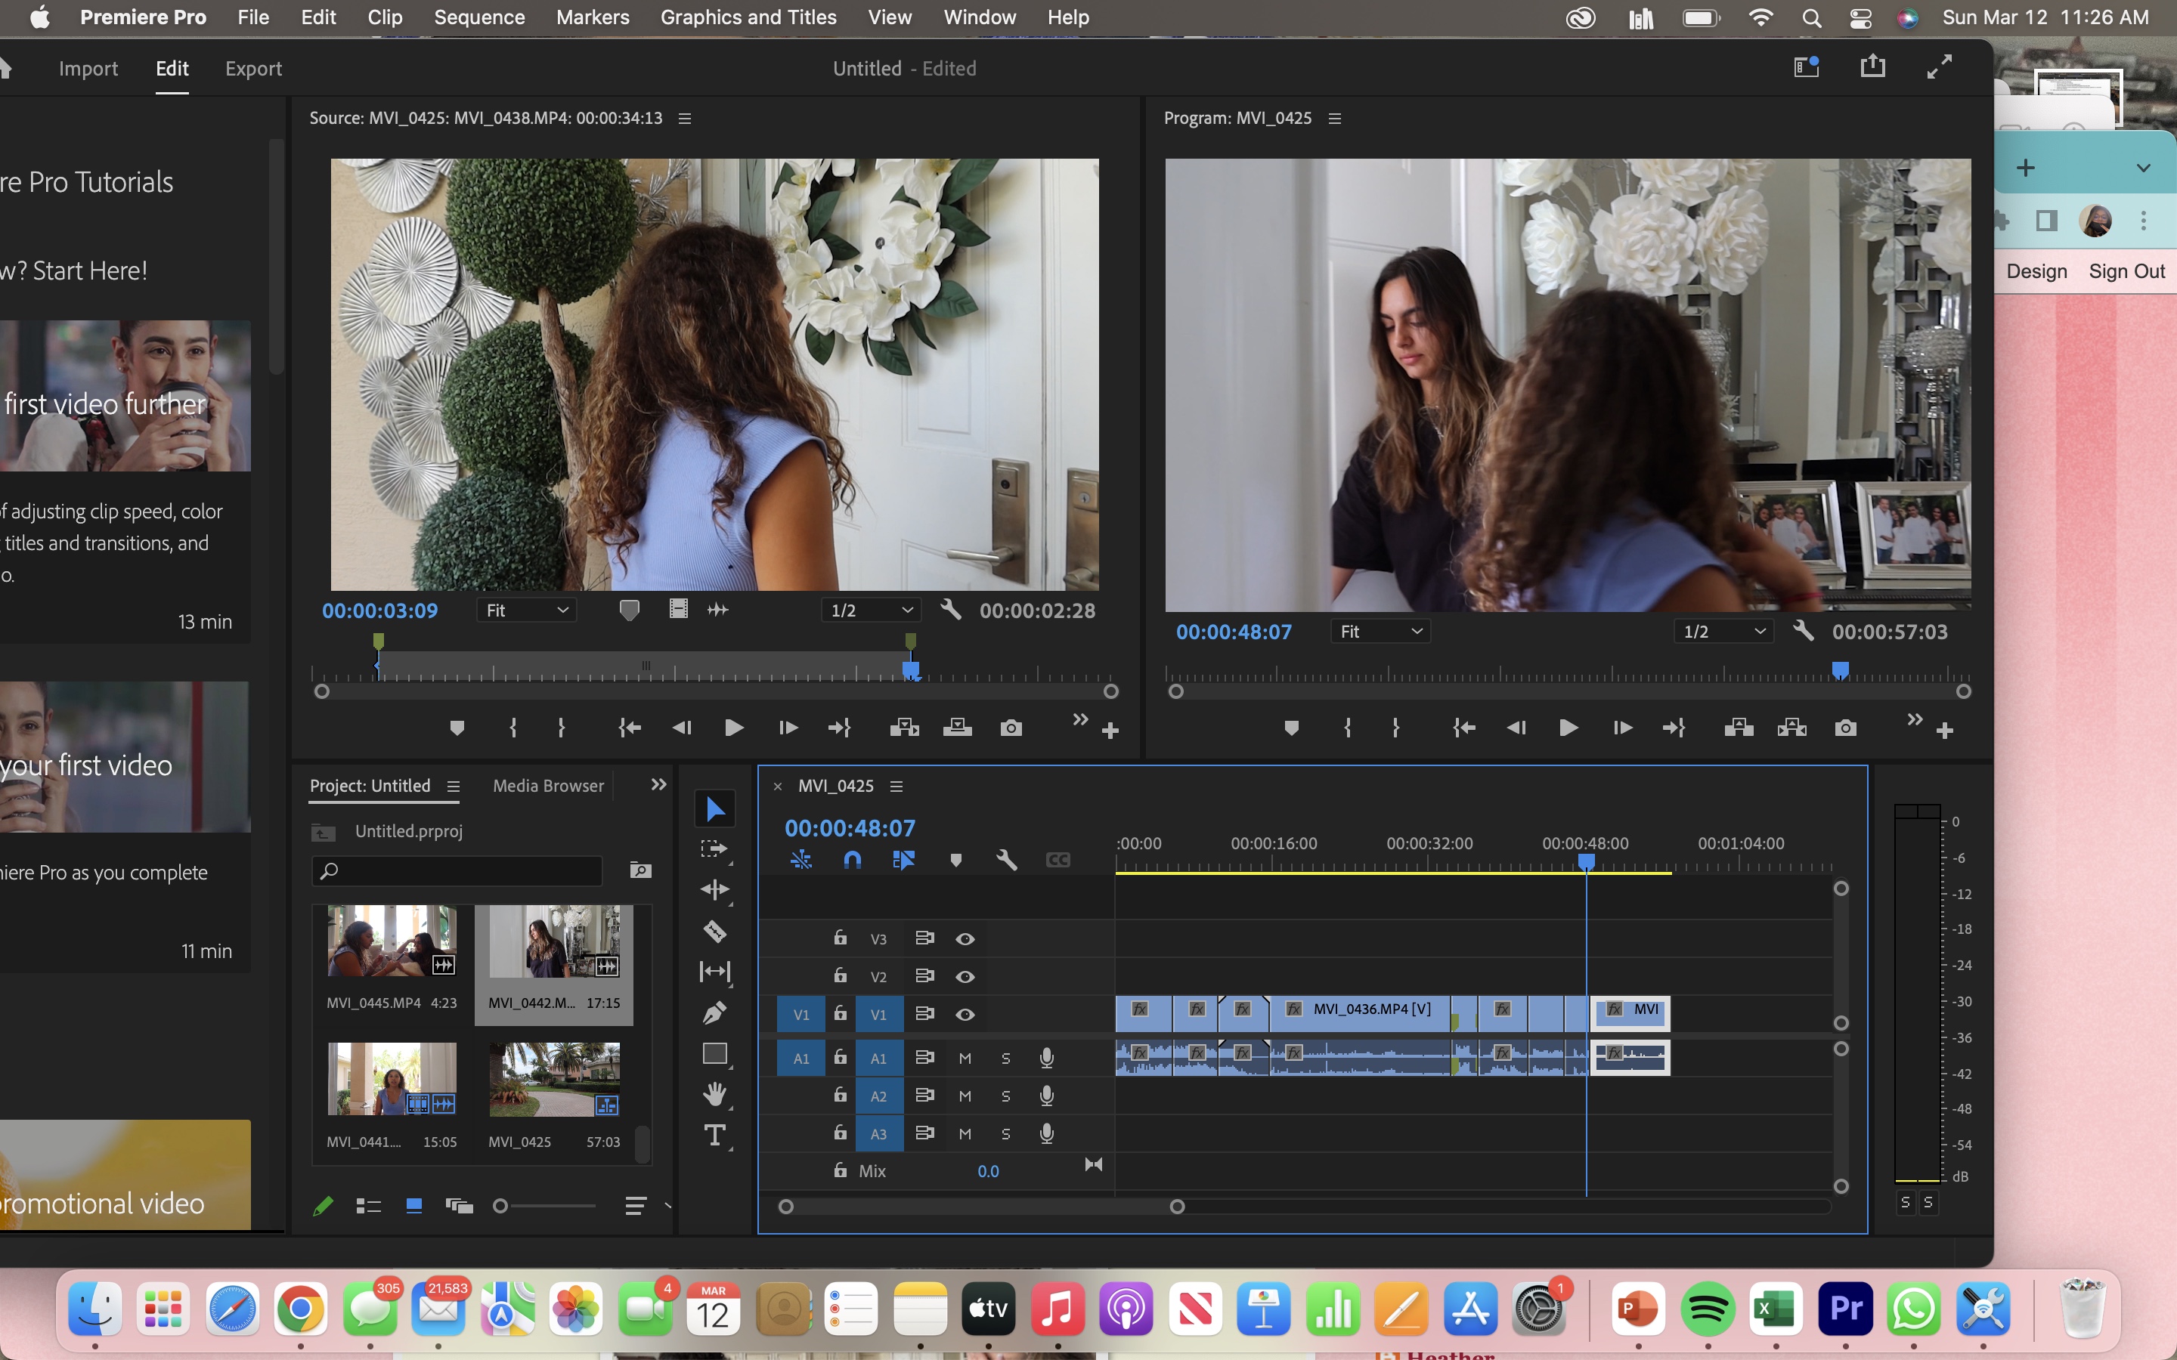
Task: Open Quick Export share icon
Action: pos(1873,66)
